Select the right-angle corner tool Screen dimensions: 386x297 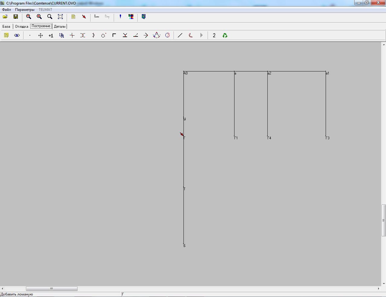coord(114,35)
